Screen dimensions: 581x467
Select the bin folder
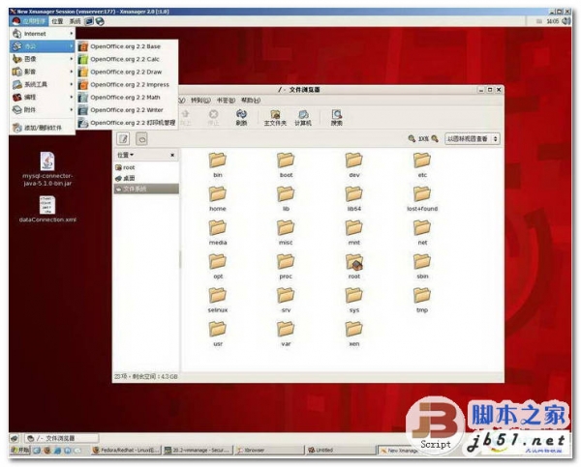tap(218, 164)
